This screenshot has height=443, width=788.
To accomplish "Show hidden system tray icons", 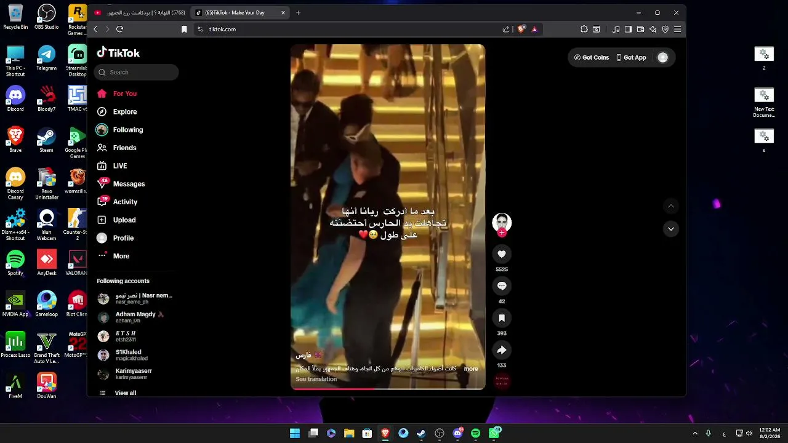I will click(695, 433).
